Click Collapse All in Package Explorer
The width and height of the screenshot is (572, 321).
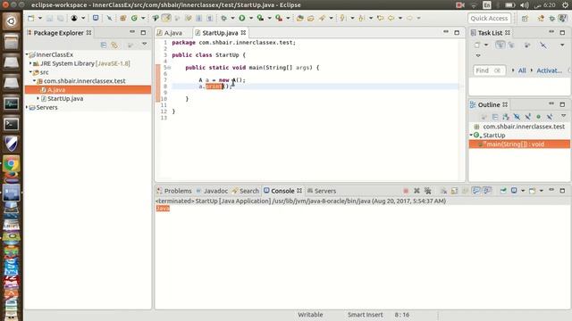coord(104,45)
